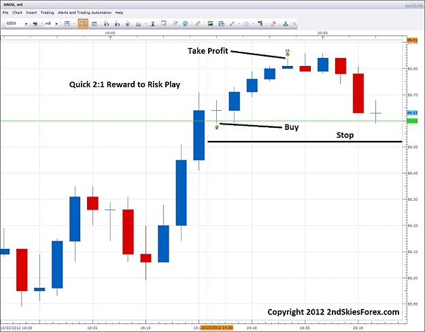Image resolution: width=425 pixels, height=332 pixels.
Task: Click the USOil, m5 window title
Action: coord(13,5)
